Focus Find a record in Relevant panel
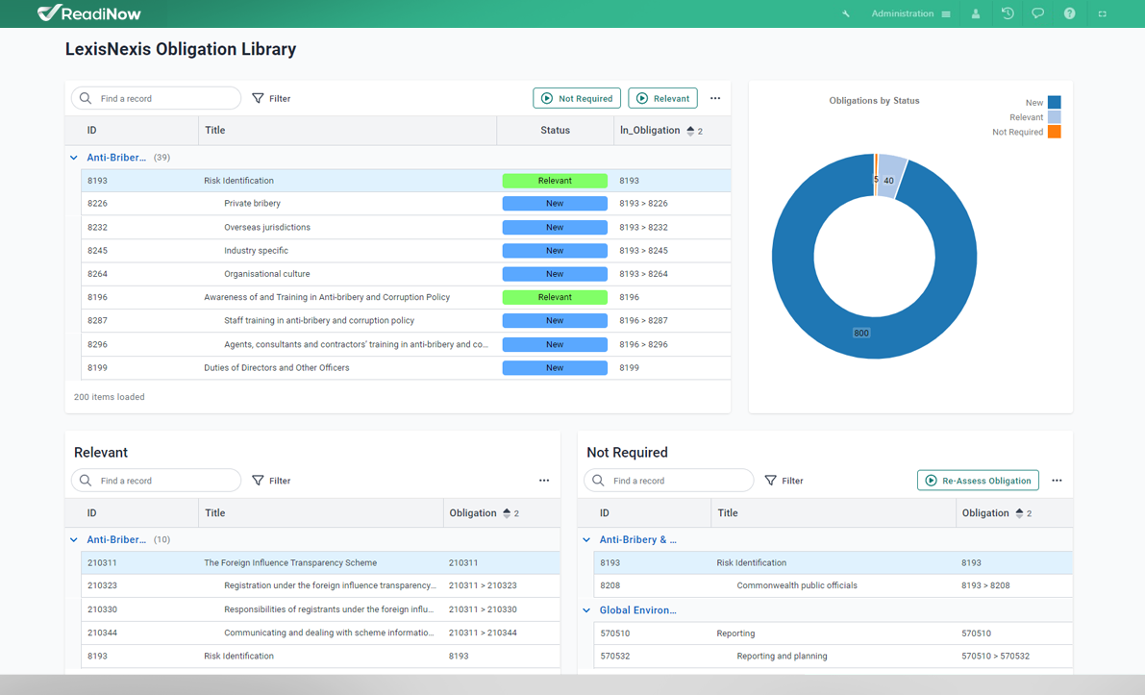The width and height of the screenshot is (1145, 695). tap(156, 481)
